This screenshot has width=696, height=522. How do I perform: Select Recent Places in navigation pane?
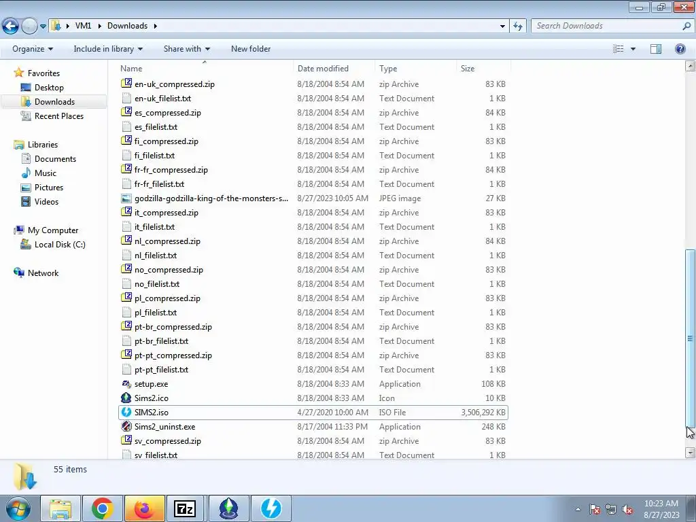click(x=59, y=116)
